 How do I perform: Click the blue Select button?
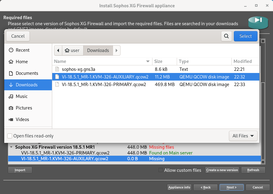tap(245, 36)
